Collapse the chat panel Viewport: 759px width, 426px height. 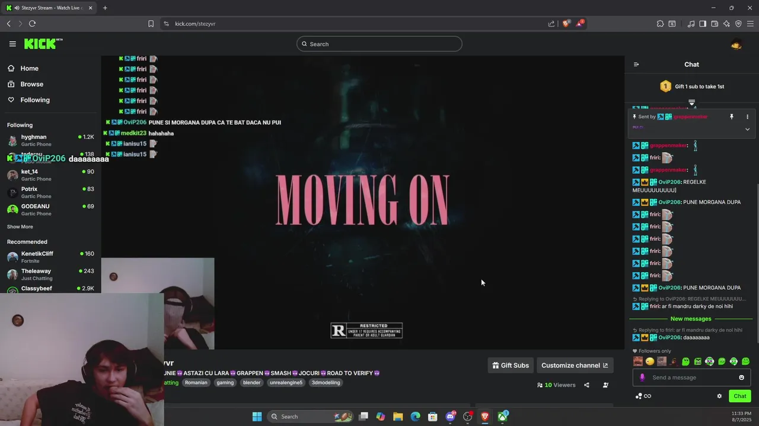[636, 64]
